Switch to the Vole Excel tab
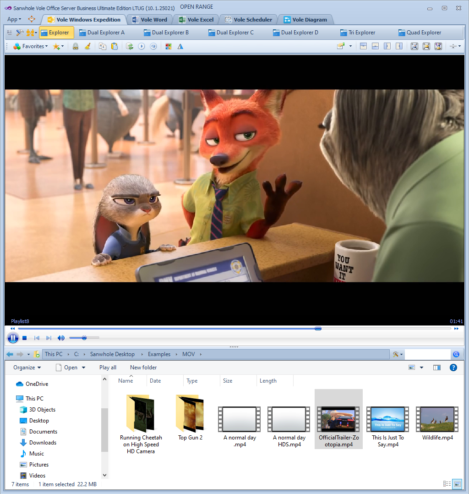 (196, 20)
